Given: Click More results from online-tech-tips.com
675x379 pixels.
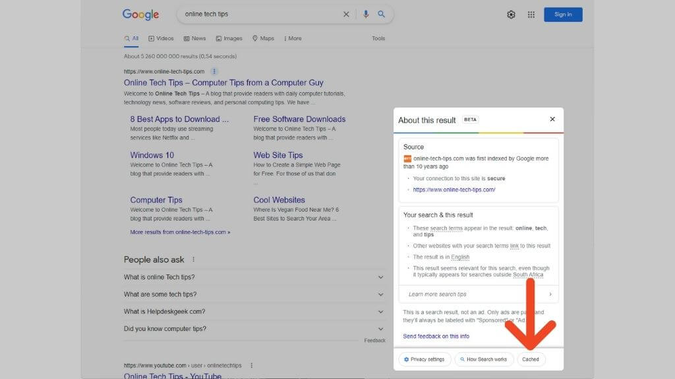Looking at the screenshot, I should pyautogui.click(x=180, y=232).
